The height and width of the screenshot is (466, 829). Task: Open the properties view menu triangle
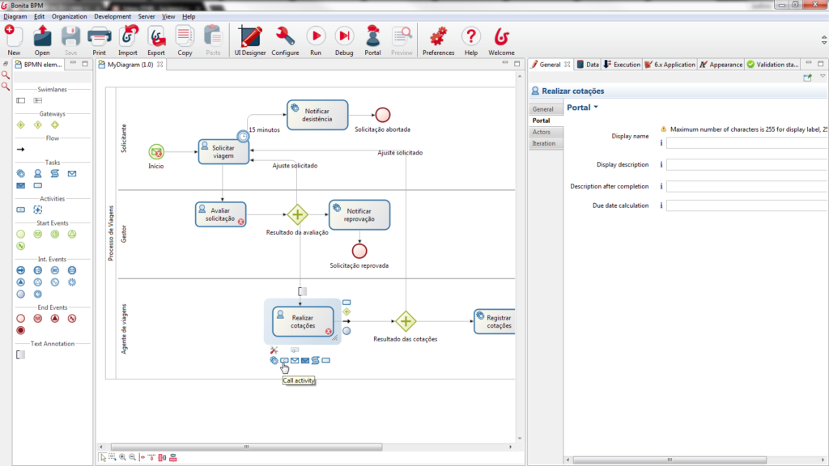click(x=823, y=77)
